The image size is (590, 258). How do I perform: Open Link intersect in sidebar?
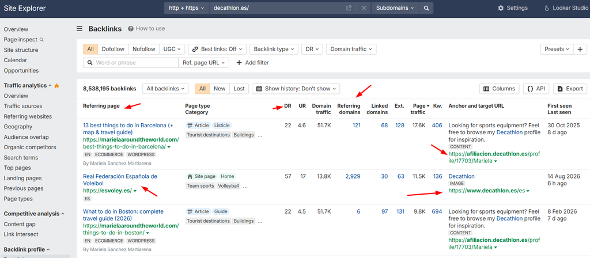coord(21,234)
